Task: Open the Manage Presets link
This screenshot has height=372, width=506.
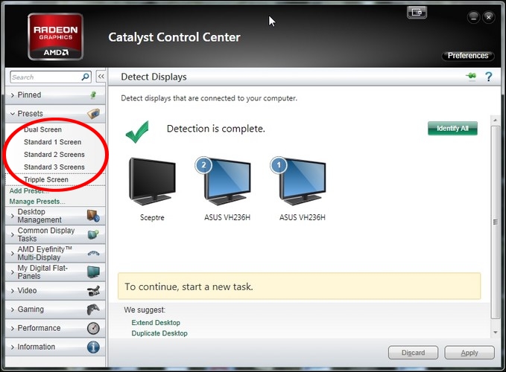Action: [37, 202]
